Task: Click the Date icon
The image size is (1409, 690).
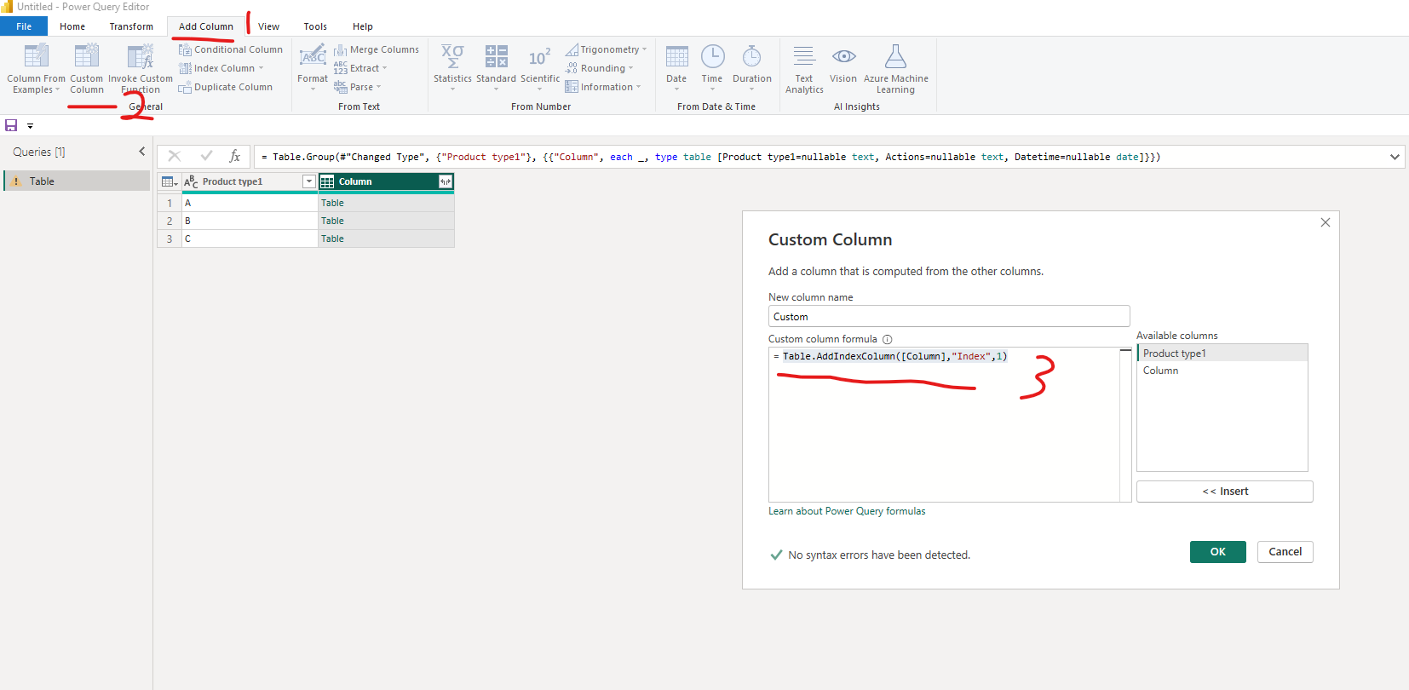Action: (676, 56)
